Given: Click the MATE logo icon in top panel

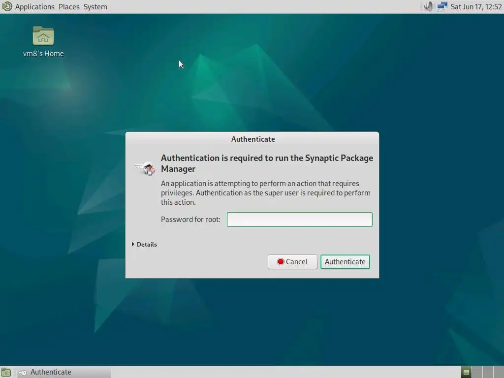Looking at the screenshot, I should tap(7, 6).
